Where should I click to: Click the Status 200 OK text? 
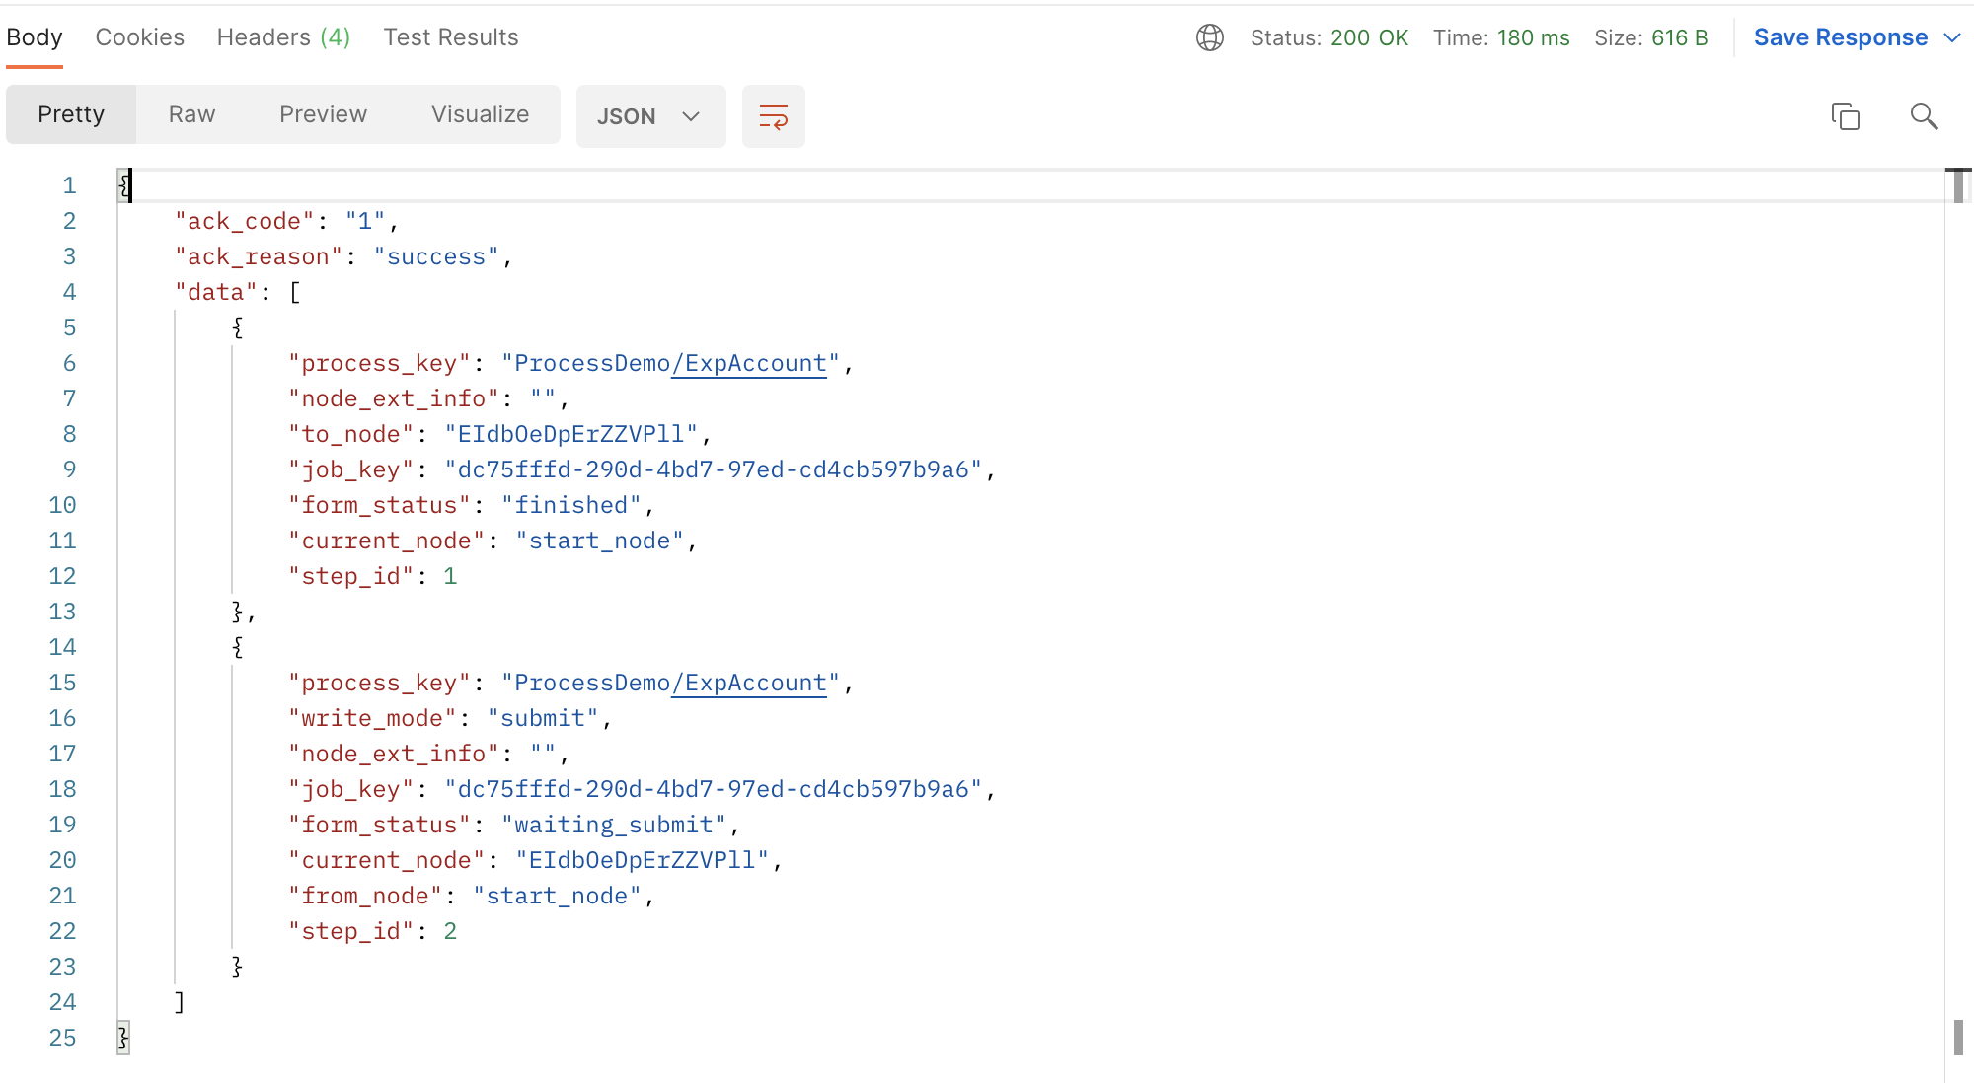[1329, 37]
